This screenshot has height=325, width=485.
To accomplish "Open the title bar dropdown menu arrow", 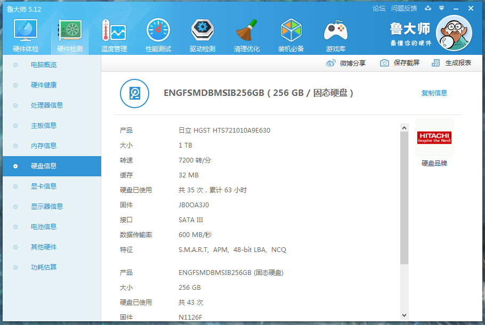I will click(x=442, y=9).
